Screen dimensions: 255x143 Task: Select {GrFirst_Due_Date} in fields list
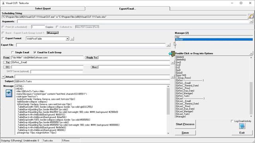[x=185, y=91]
